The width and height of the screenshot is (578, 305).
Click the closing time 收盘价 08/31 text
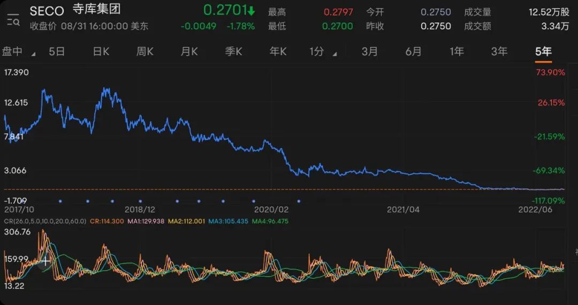[x=89, y=26]
